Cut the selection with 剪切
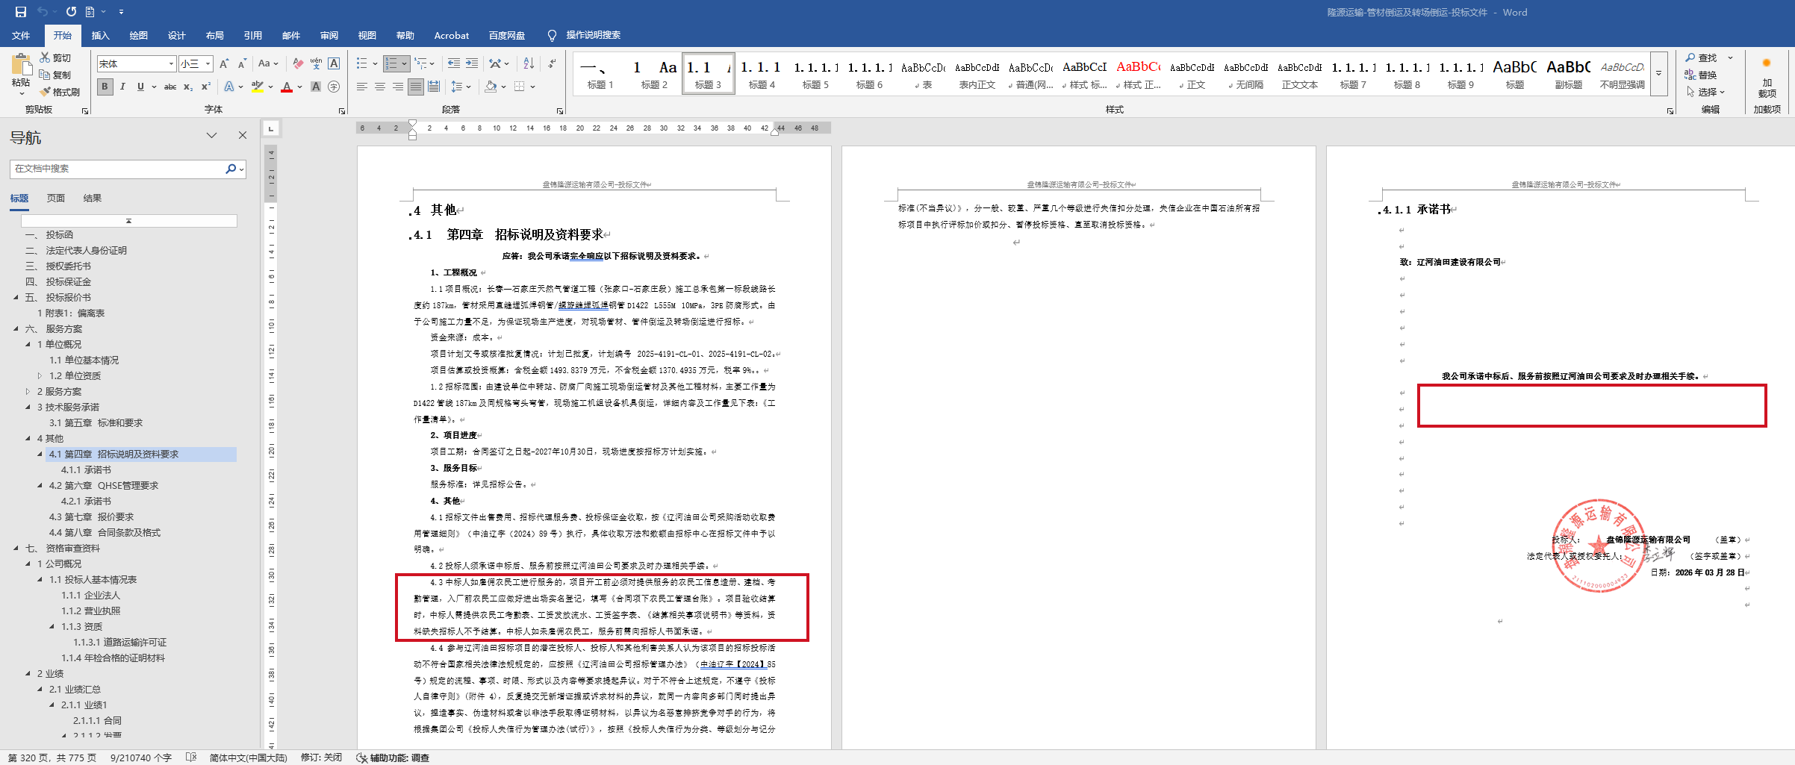Image resolution: width=1795 pixels, height=765 pixels. tap(55, 57)
